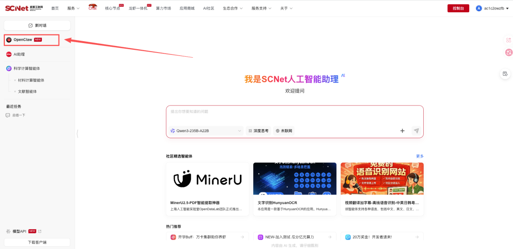Open the 语音识别网站 card thumbnail
Image resolution: width=513 pixels, height=249 pixels.
point(382,179)
